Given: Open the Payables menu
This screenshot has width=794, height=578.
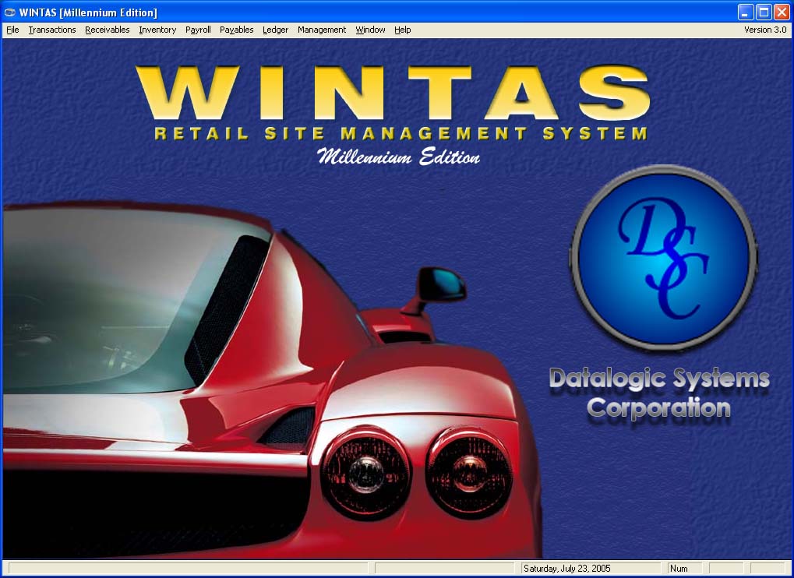Looking at the screenshot, I should click(236, 30).
